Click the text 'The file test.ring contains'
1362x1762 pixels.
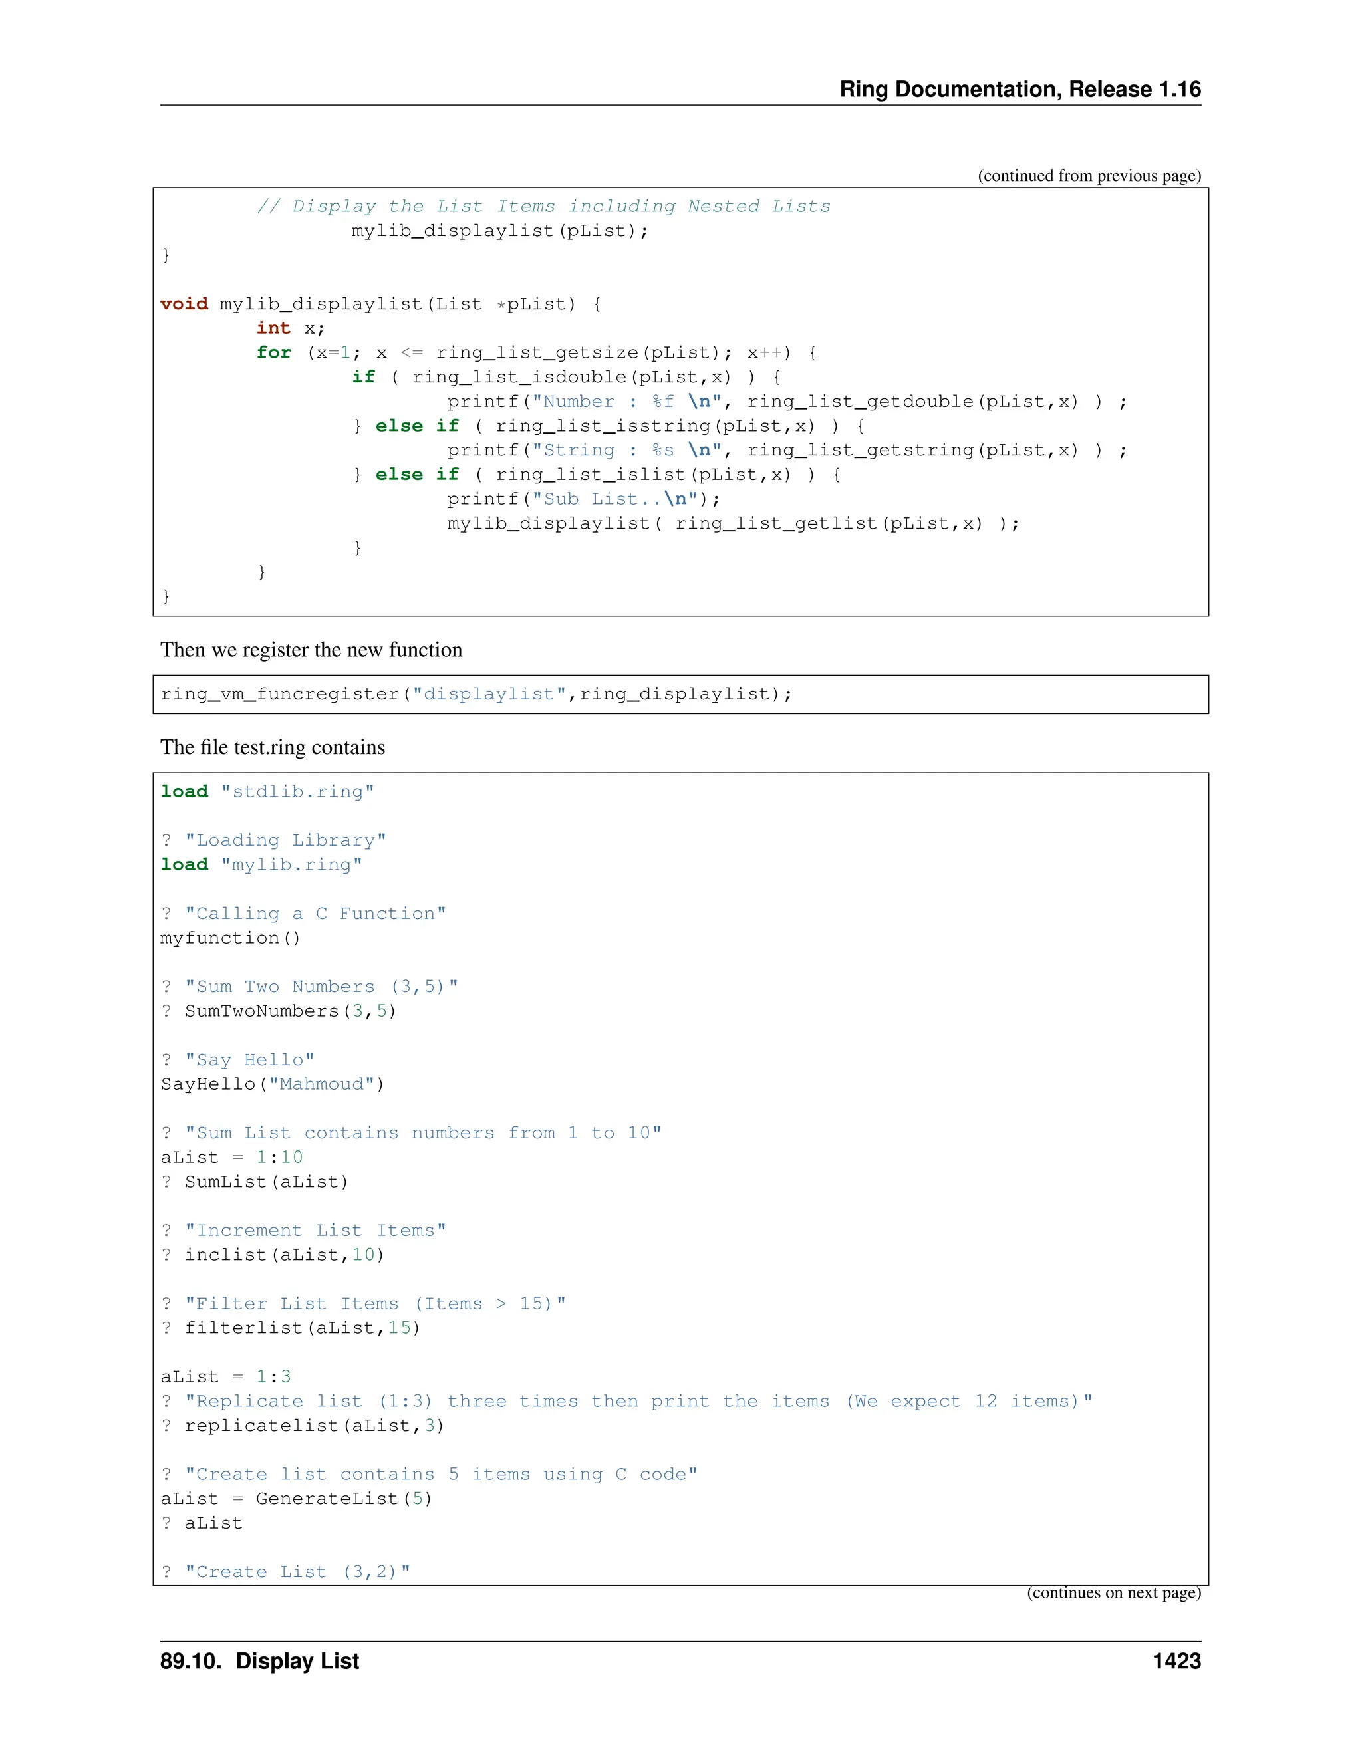[272, 748]
